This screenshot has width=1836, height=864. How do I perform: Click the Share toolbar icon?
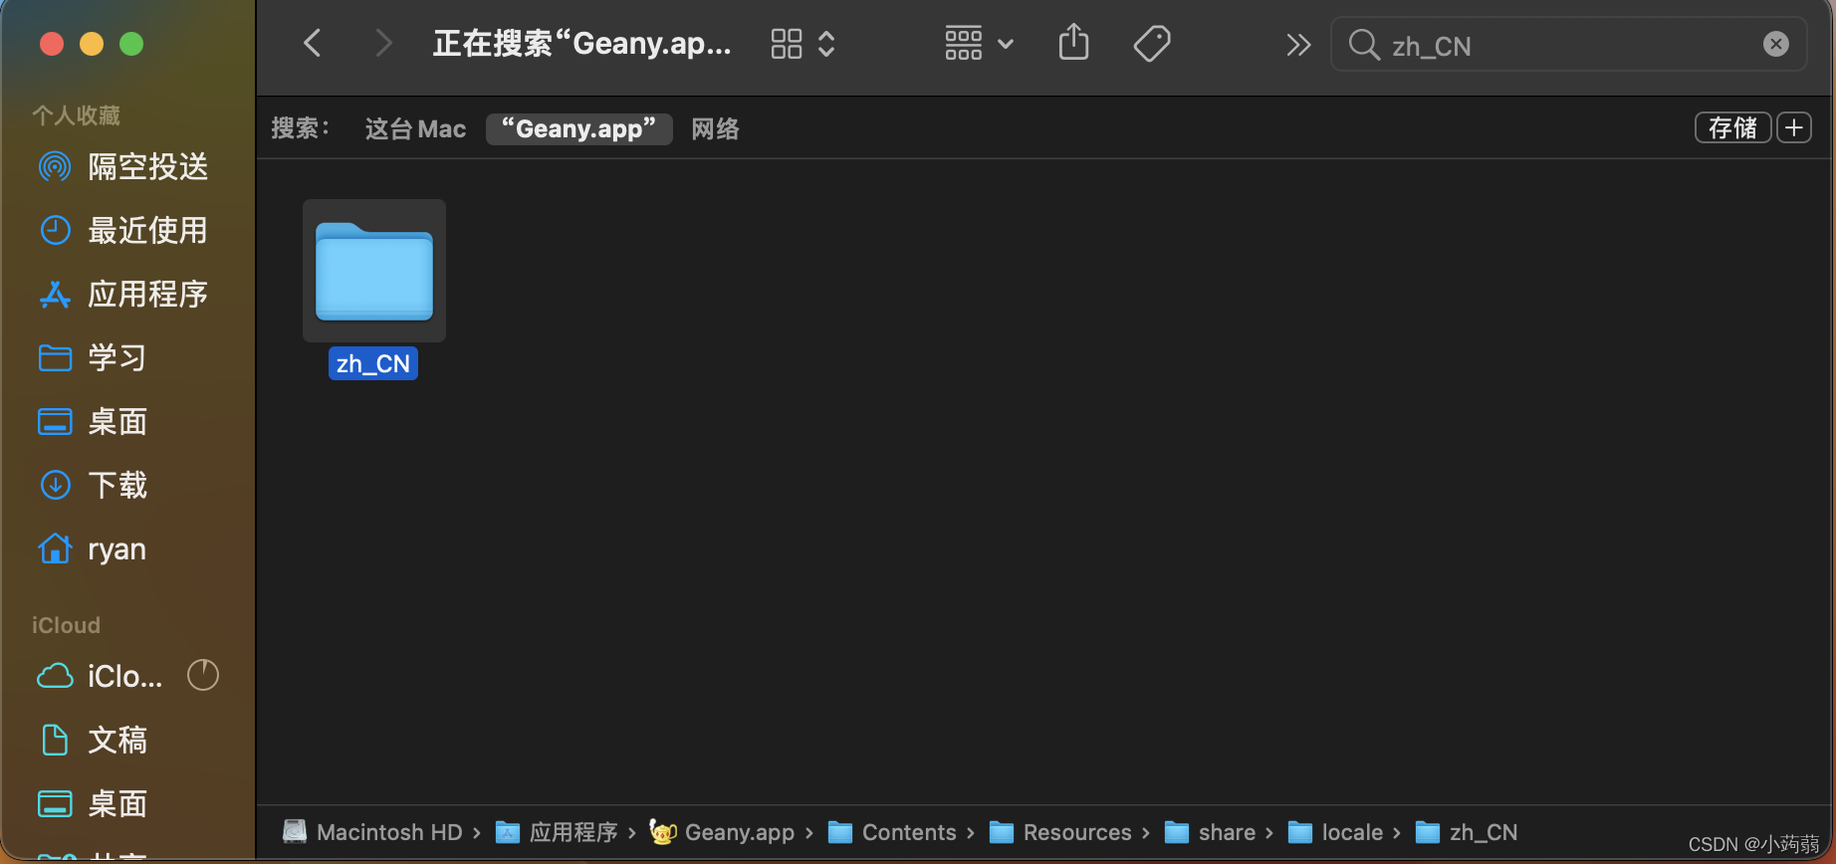click(1073, 43)
